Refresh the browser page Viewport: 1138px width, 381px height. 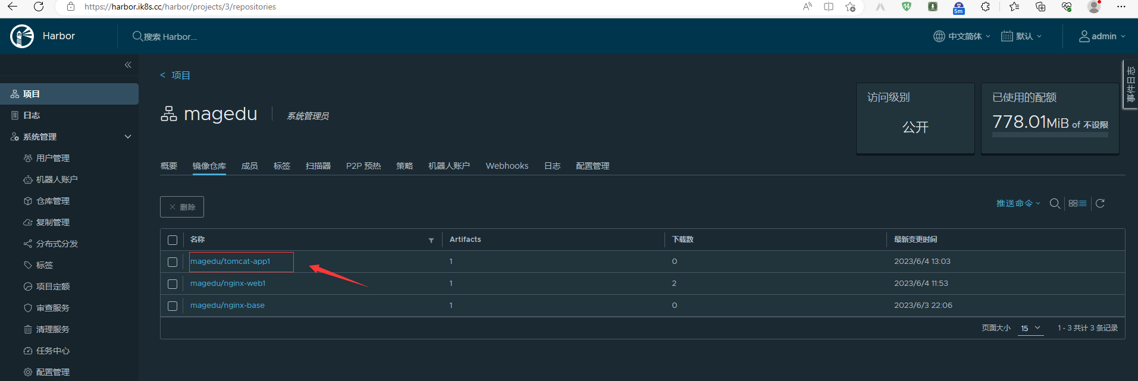39,7
